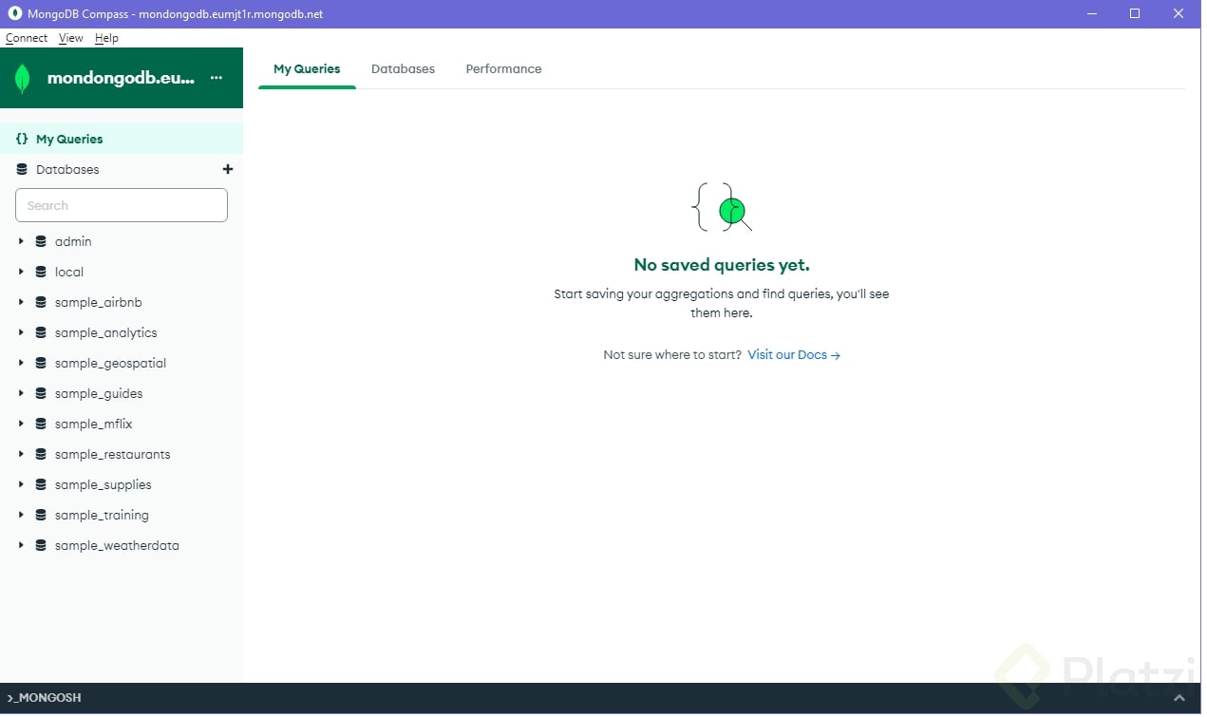Expand the sample_analytics database tree
1207x717 pixels.
pos(21,332)
